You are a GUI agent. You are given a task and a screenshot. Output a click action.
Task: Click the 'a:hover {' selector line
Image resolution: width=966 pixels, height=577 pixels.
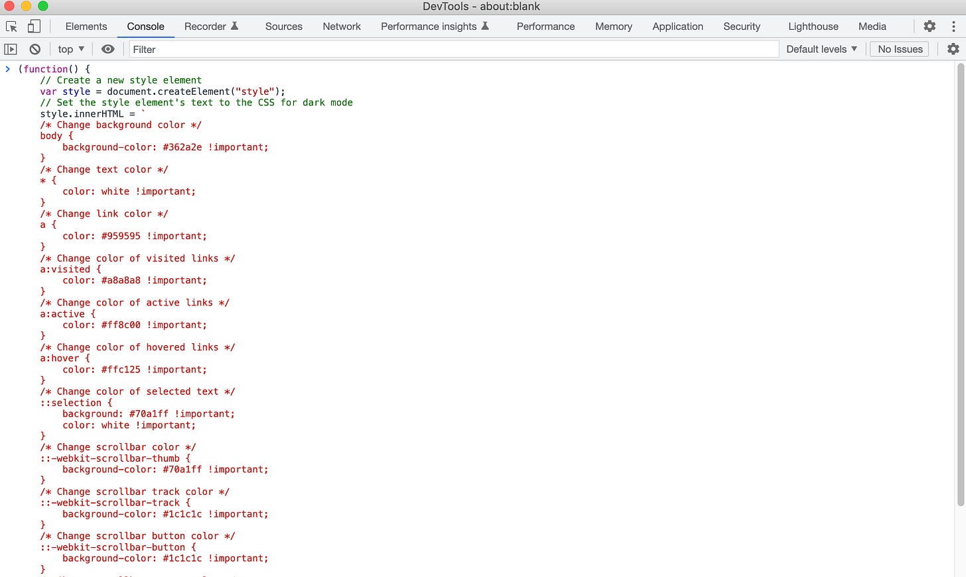click(x=65, y=358)
